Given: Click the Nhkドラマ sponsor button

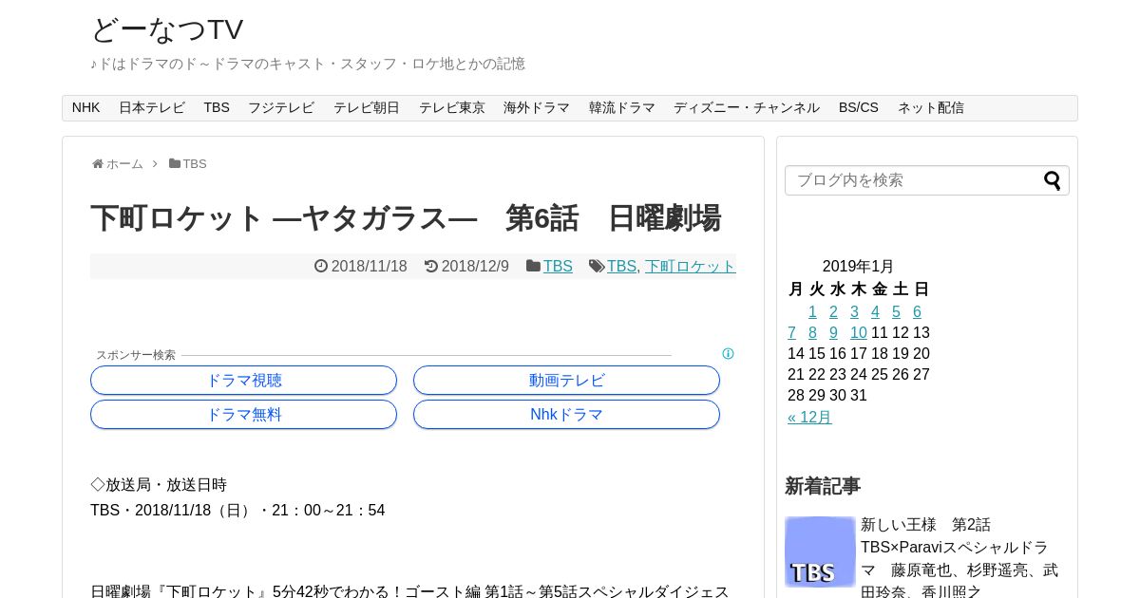Looking at the screenshot, I should [x=566, y=415].
